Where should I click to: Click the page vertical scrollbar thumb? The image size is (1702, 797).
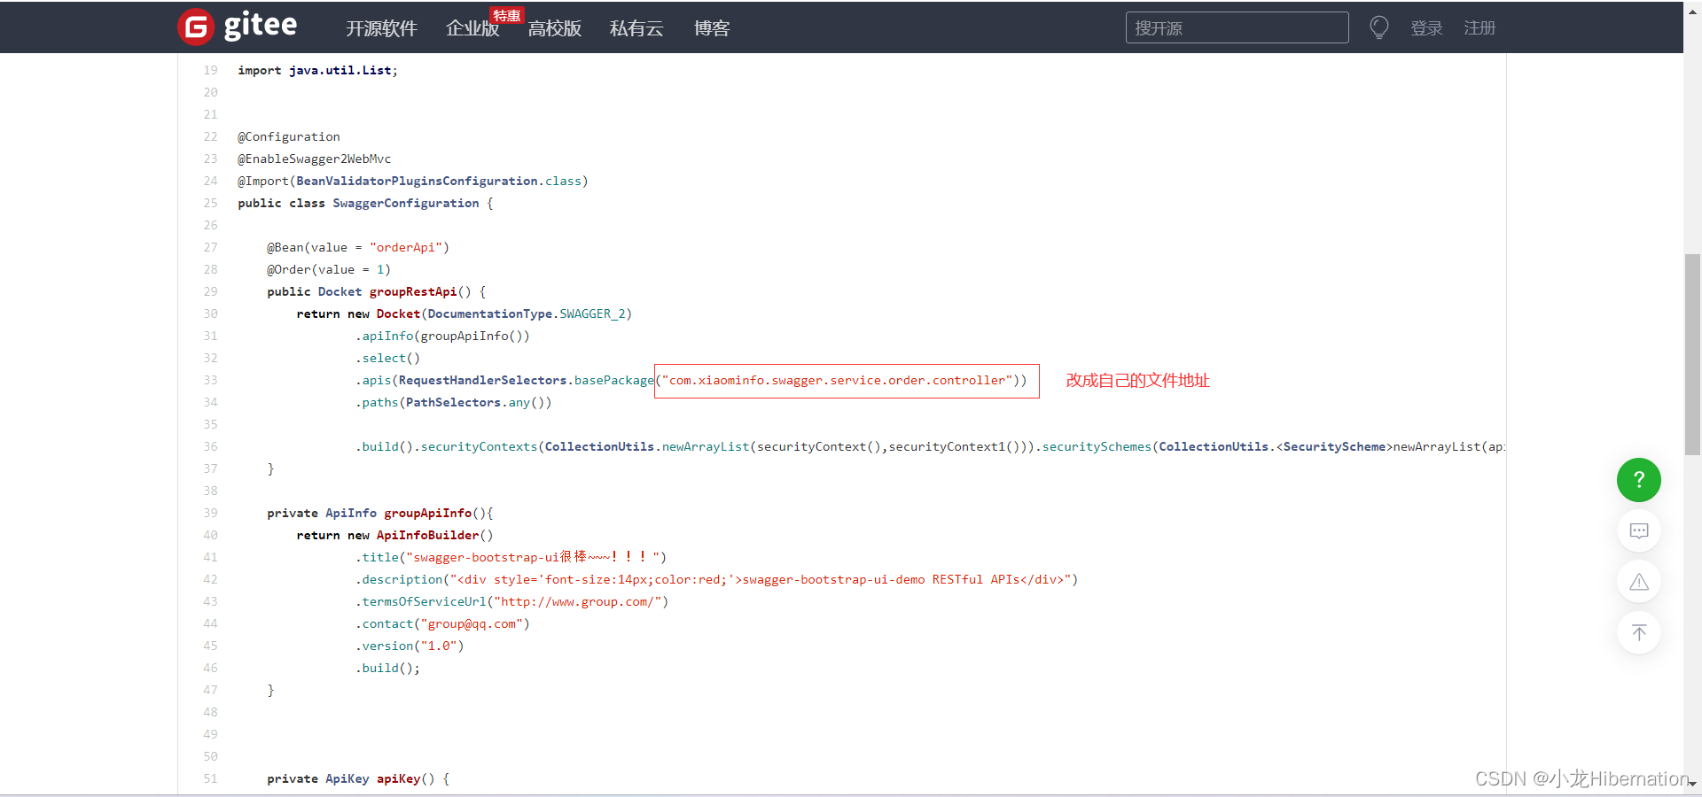click(x=1692, y=354)
